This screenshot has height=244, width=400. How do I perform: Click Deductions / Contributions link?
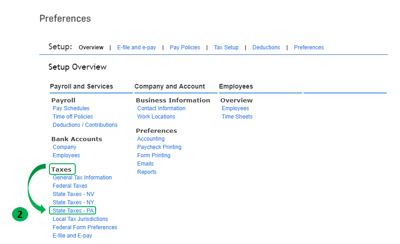pyautogui.click(x=85, y=125)
